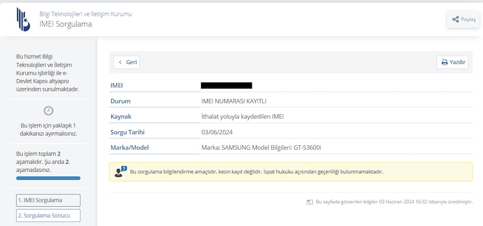Click the info person icon in yellow notice
483x226 pixels.
[121, 171]
